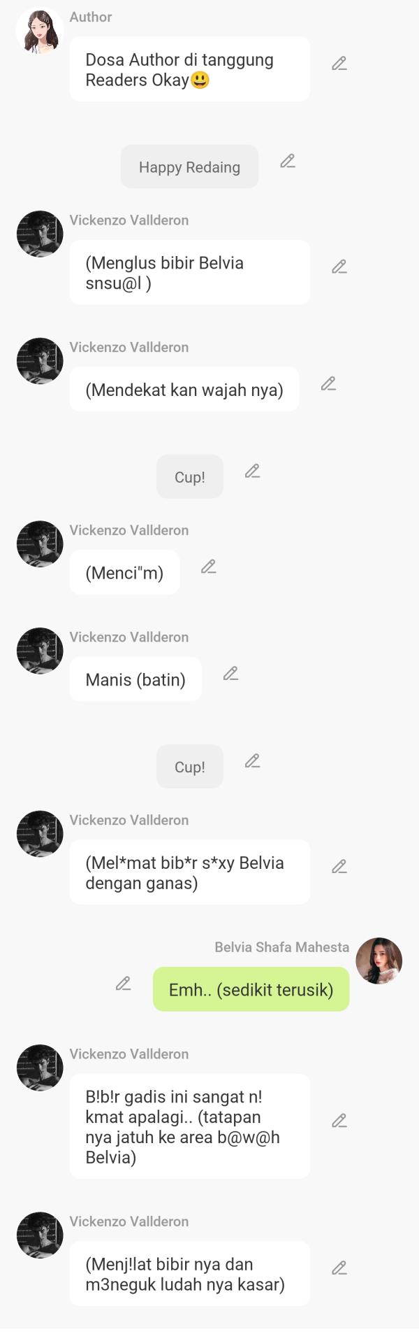The image size is (419, 1332).
Task: Open the Author profile avatar
Action: point(39,29)
